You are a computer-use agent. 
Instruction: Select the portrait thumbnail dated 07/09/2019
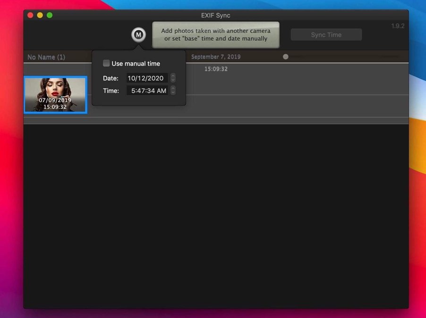55,95
